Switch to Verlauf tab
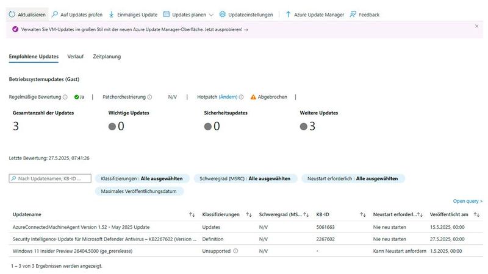This screenshot has height=274, width=488. click(x=75, y=57)
